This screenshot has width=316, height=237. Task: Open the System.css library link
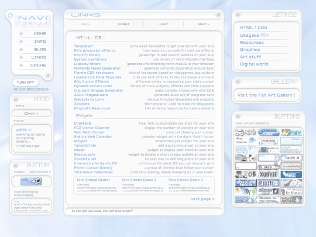(x=90, y=60)
